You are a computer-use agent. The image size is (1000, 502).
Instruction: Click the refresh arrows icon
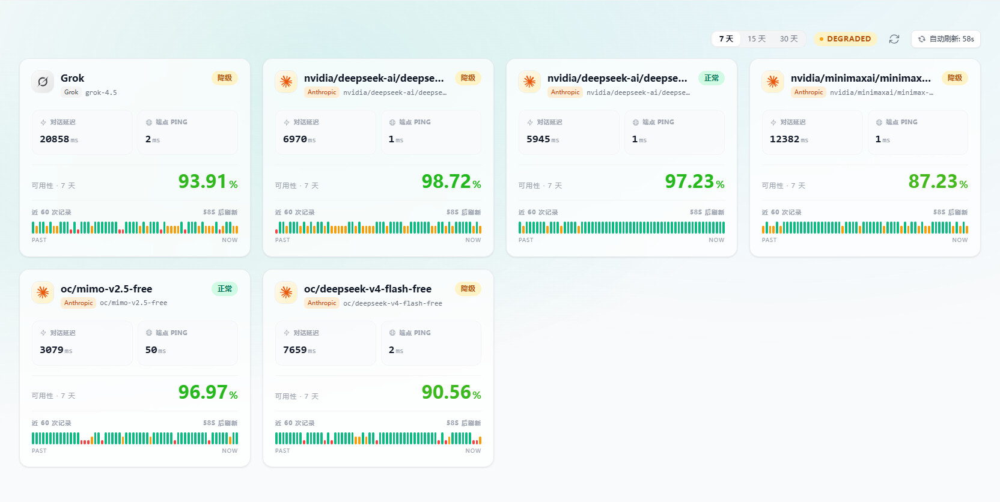coord(894,39)
